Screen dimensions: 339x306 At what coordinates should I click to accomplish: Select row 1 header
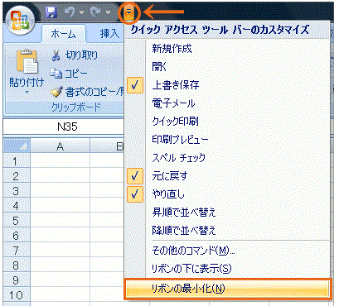16,161
